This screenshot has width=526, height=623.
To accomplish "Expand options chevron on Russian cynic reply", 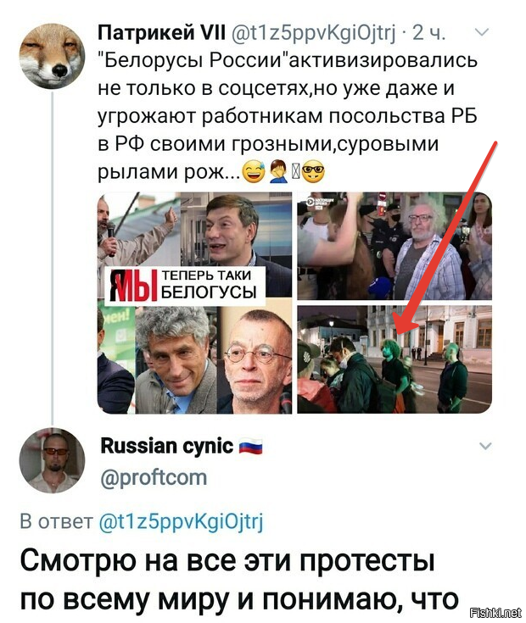I will pos(485,446).
